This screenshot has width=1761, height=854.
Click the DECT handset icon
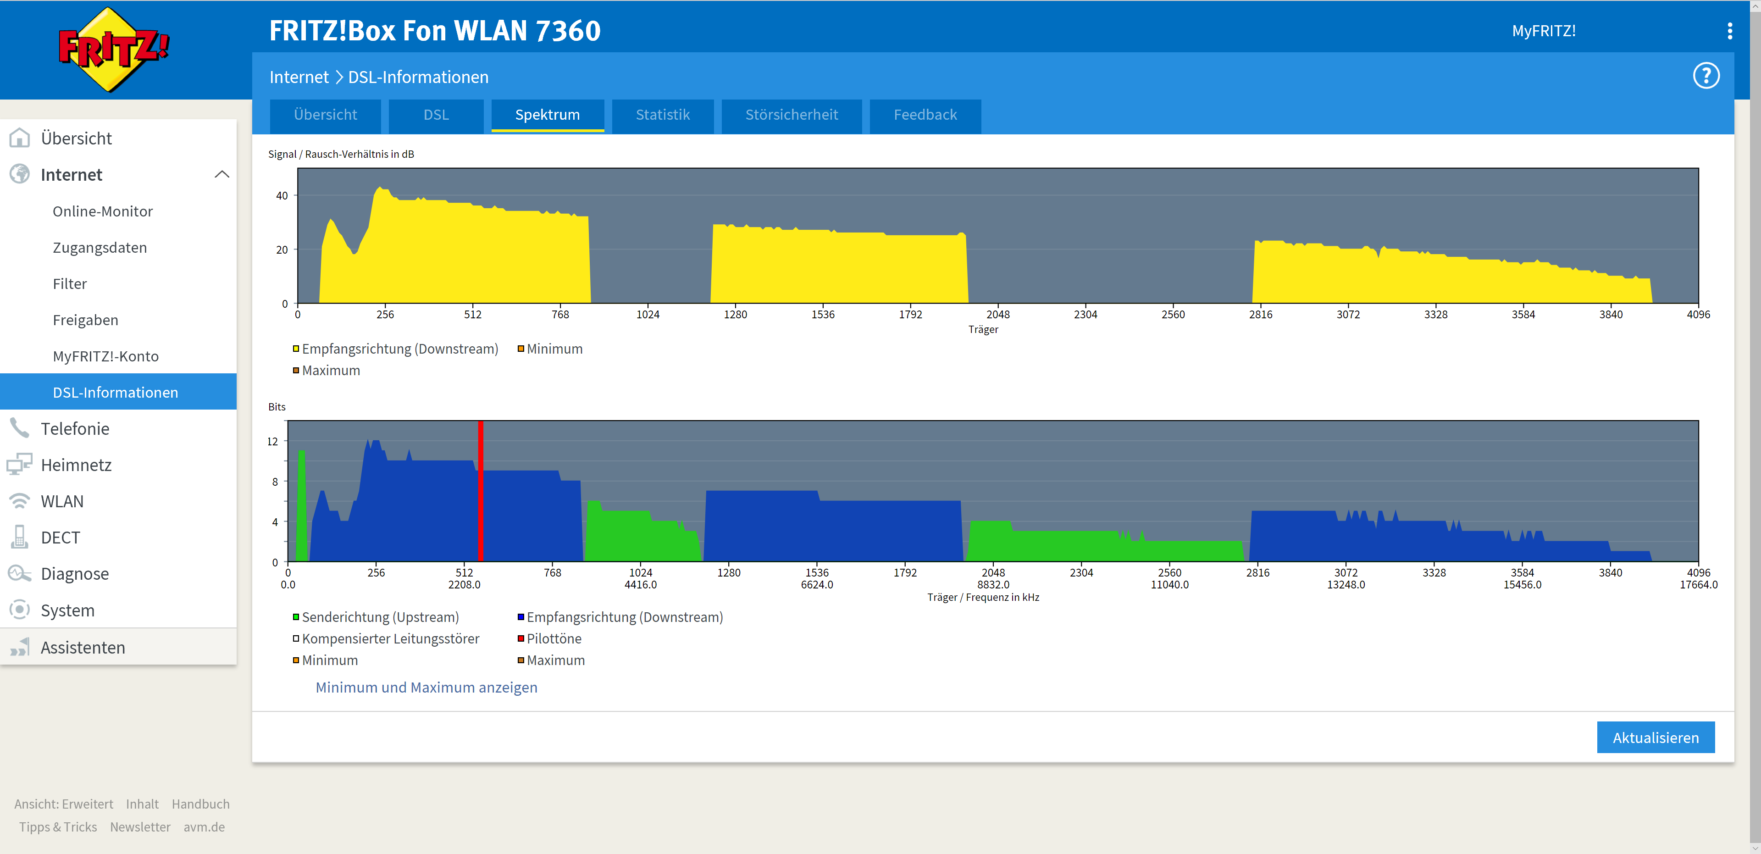click(x=20, y=538)
